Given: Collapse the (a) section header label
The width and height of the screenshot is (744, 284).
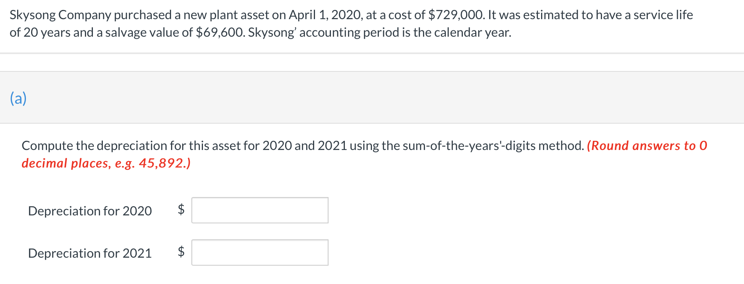Looking at the screenshot, I should [18, 98].
